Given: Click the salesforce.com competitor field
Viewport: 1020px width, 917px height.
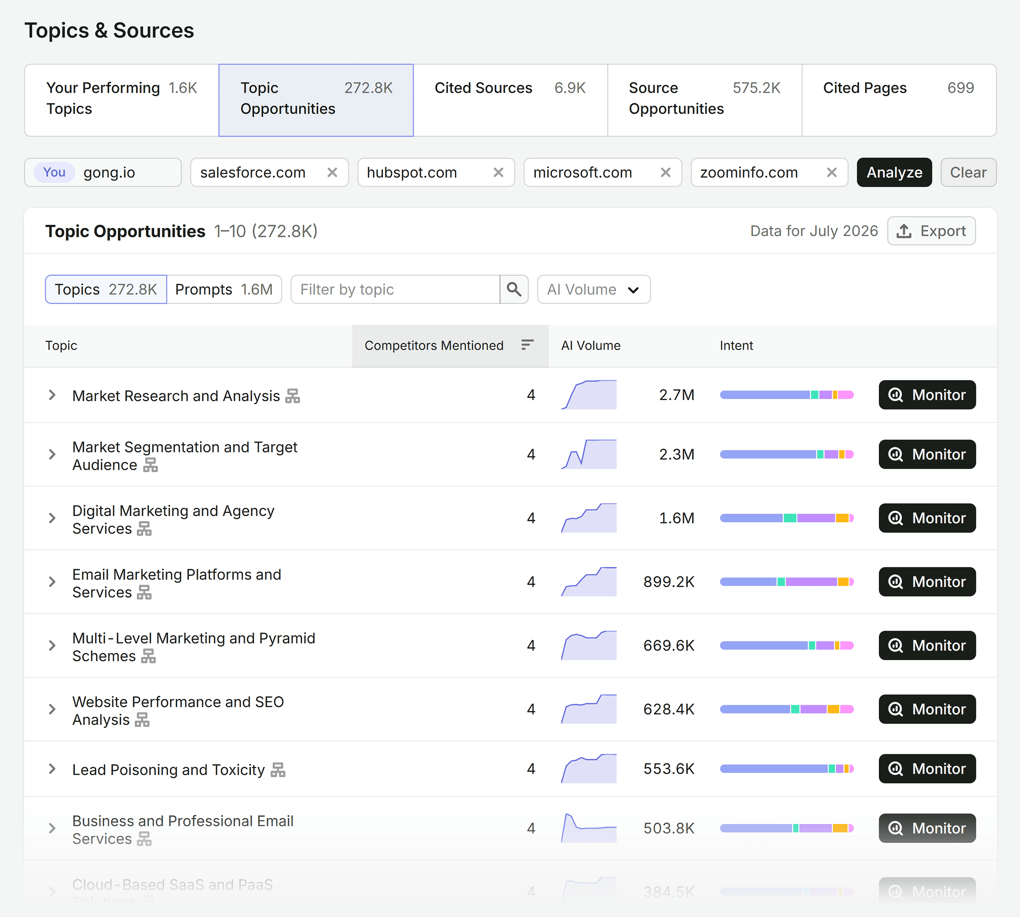Looking at the screenshot, I should [269, 172].
